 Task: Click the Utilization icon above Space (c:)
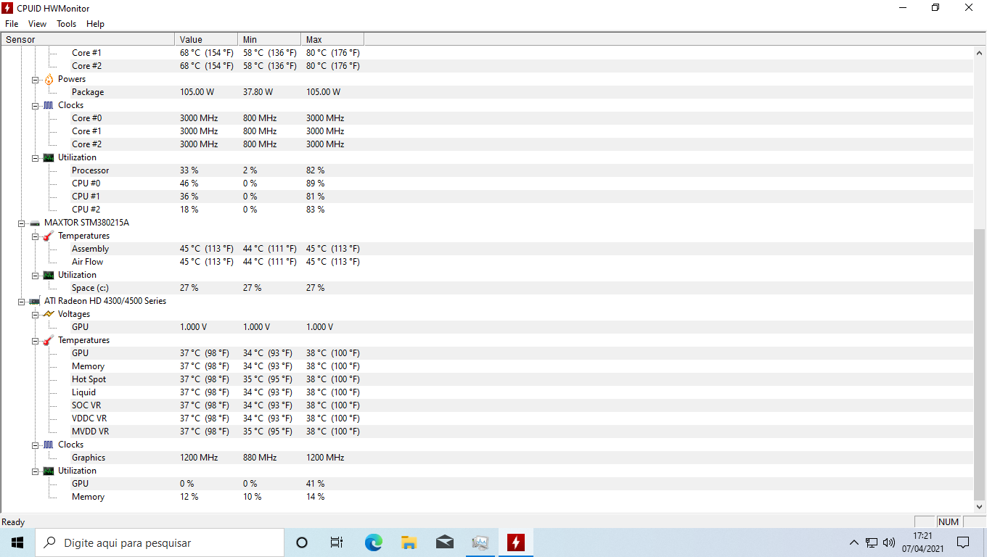[x=49, y=275]
